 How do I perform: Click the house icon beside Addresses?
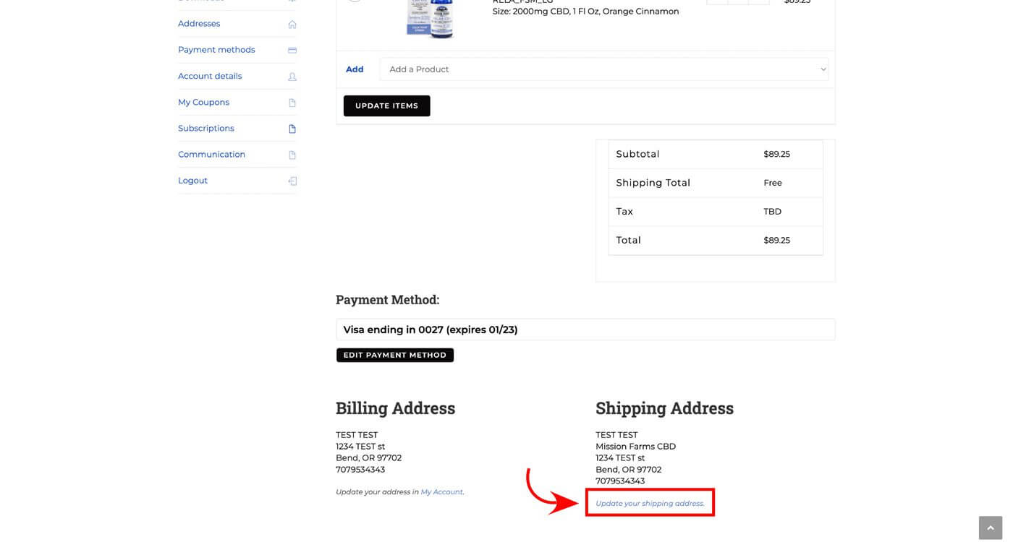pyautogui.click(x=292, y=25)
